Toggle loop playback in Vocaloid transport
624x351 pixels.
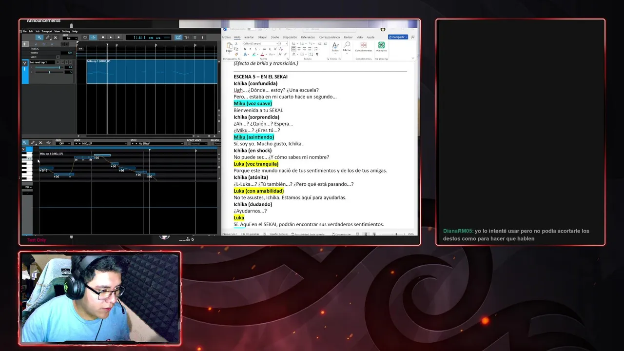[x=85, y=38]
